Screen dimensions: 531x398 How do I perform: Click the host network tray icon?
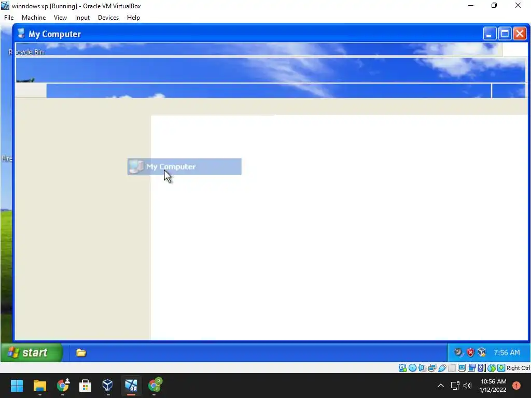(x=455, y=386)
